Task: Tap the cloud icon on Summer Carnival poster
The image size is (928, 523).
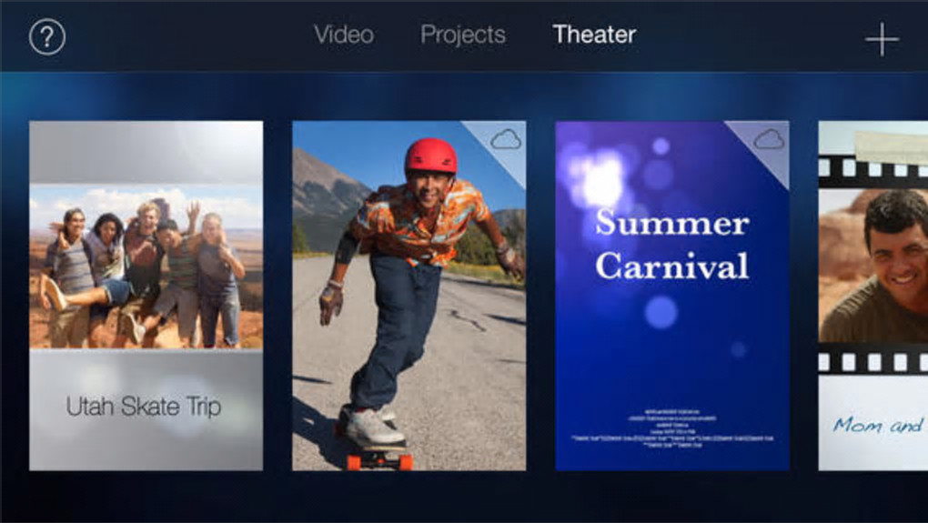Action: (769, 140)
